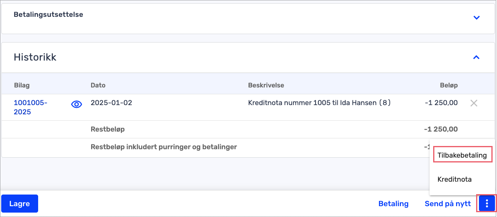Click the Bilag column header

point(22,85)
